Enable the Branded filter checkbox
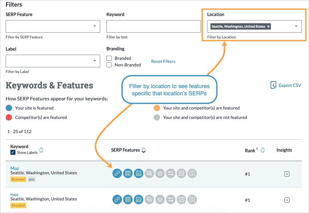309x213 pixels. click(109, 58)
